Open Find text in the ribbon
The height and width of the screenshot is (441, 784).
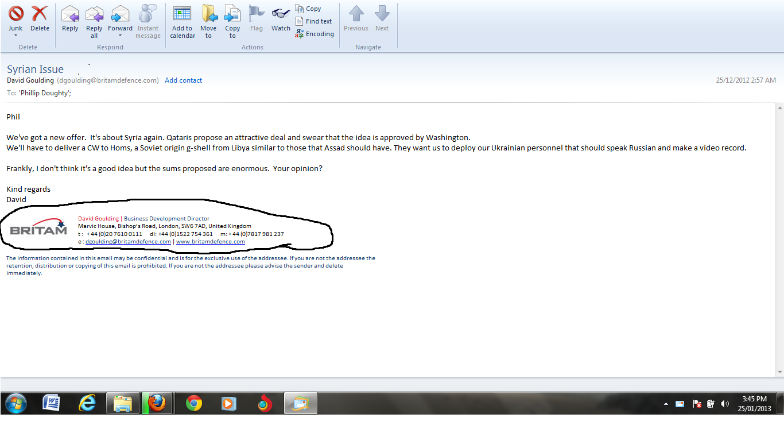click(x=313, y=21)
